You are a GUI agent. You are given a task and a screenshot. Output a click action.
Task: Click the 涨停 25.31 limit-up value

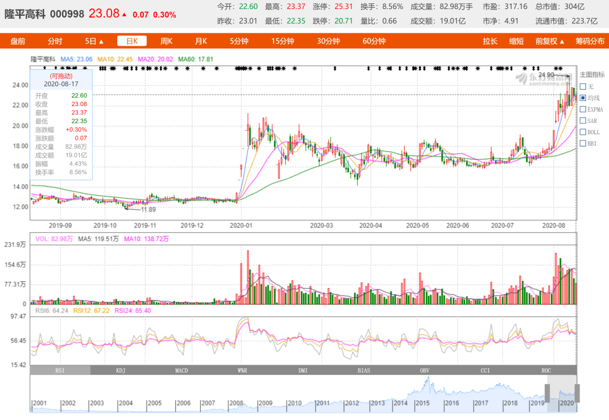pyautogui.click(x=344, y=7)
